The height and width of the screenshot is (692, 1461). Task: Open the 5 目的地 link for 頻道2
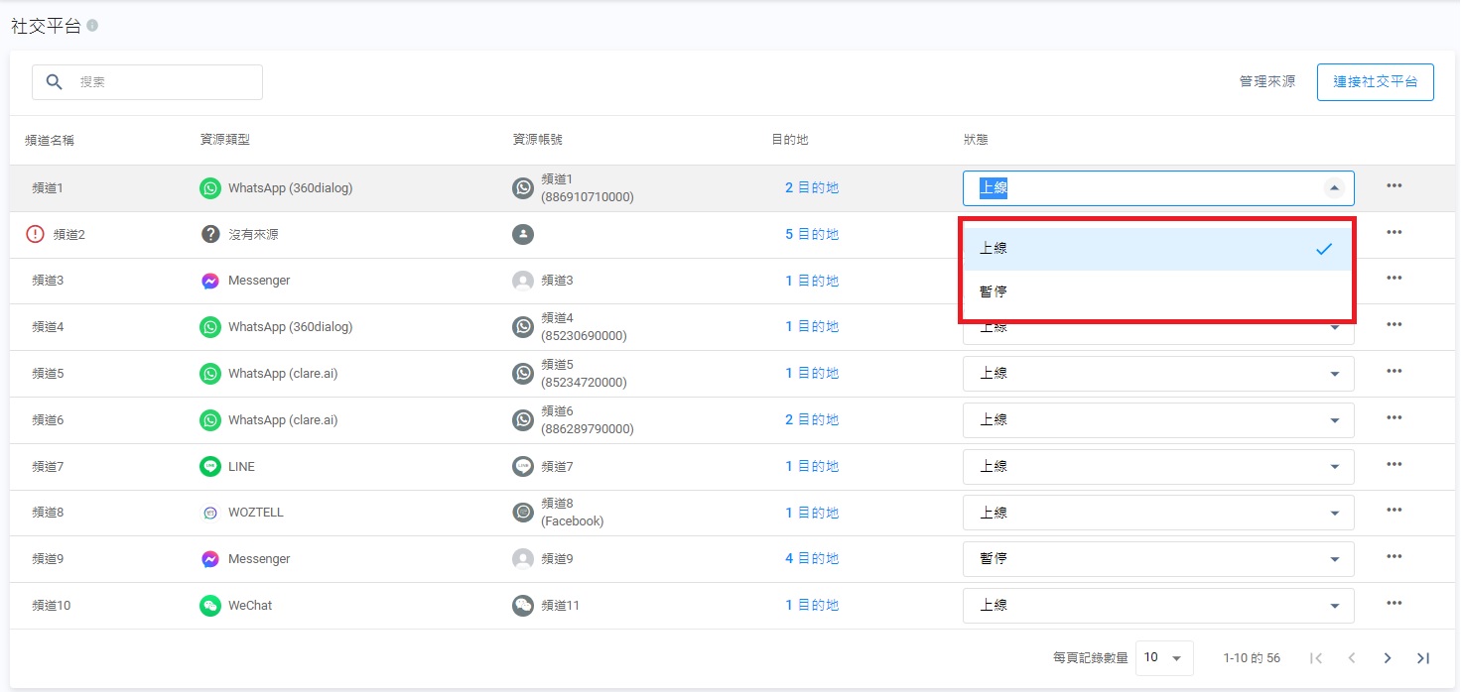[812, 235]
